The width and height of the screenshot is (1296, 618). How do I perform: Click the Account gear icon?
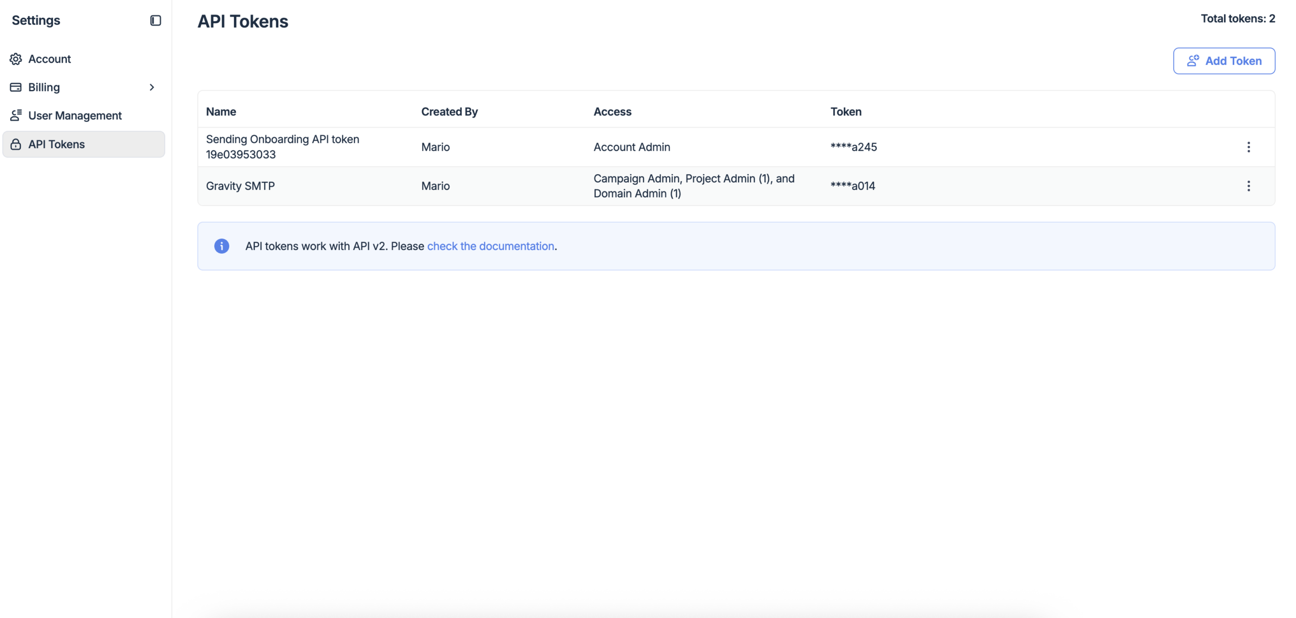16,59
